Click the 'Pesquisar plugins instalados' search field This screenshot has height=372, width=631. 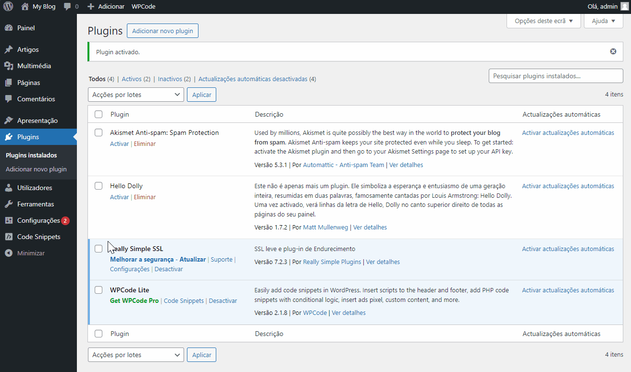[556, 76]
